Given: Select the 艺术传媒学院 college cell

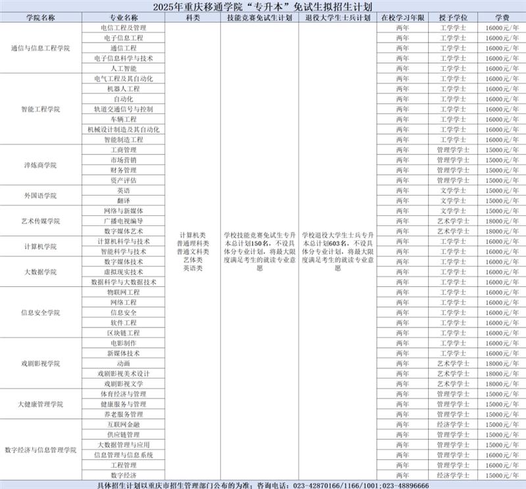Looking at the screenshot, I should tap(41, 221).
